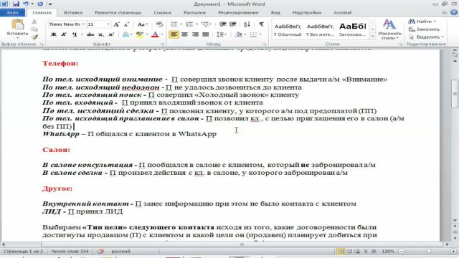
Task: Click the page indicator Страница: 1 из 2
Action: (x=23, y=252)
